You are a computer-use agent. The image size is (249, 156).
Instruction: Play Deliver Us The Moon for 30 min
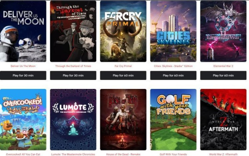point(23,76)
